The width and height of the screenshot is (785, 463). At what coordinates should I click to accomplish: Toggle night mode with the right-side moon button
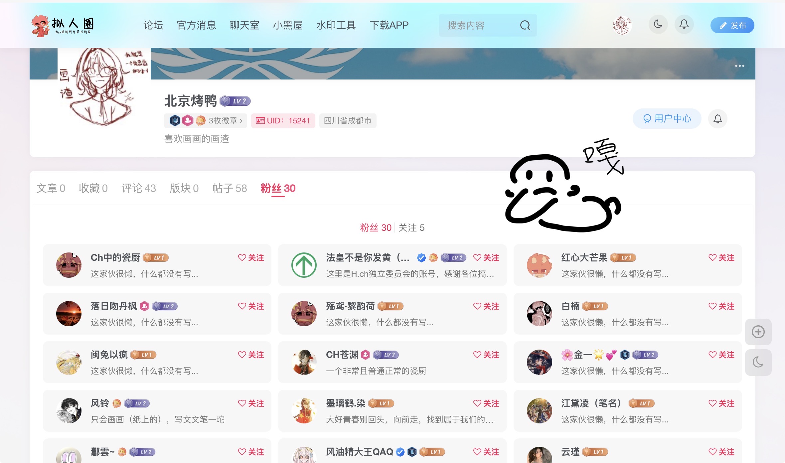pyautogui.click(x=759, y=362)
